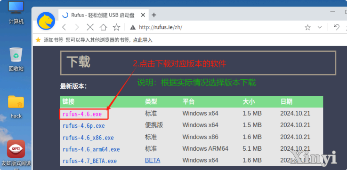Click the 1.6 MB size in x86 row
Image resolution: width=347 pixels, height=170 pixels.
pyautogui.click(x=252, y=137)
